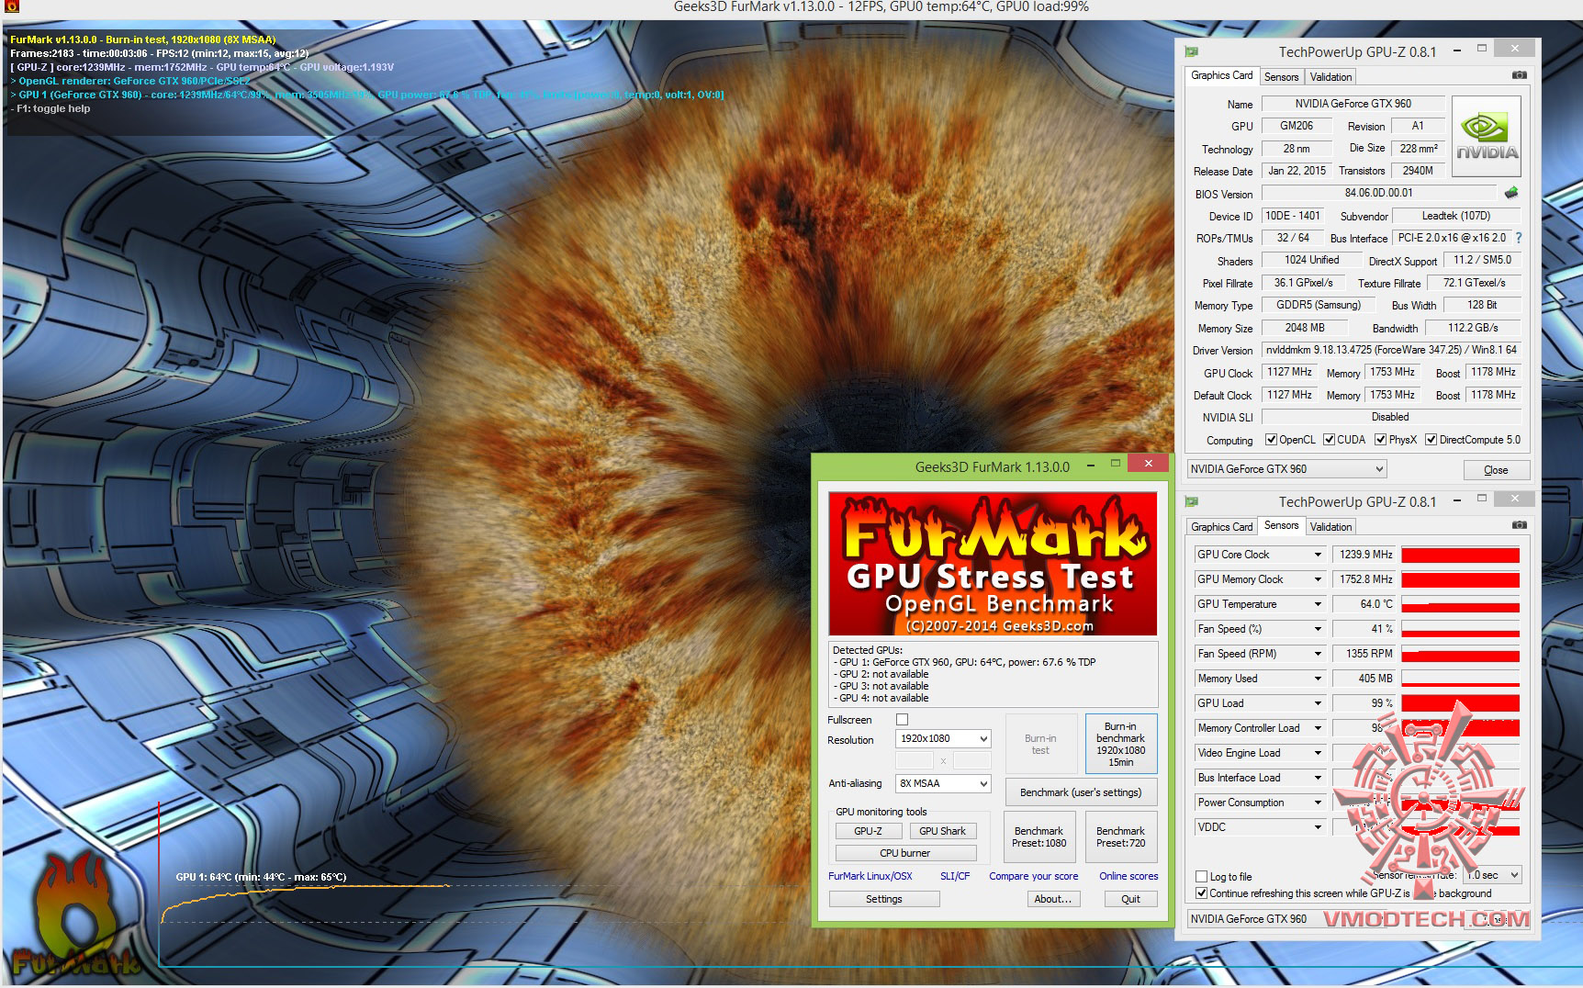Click the question mark next to Bus Interface

tap(1519, 238)
